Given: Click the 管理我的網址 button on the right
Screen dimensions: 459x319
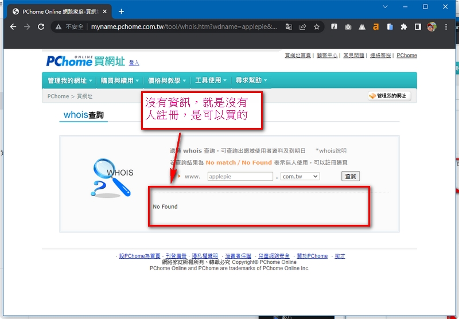Looking at the screenshot, I should click(x=389, y=96).
